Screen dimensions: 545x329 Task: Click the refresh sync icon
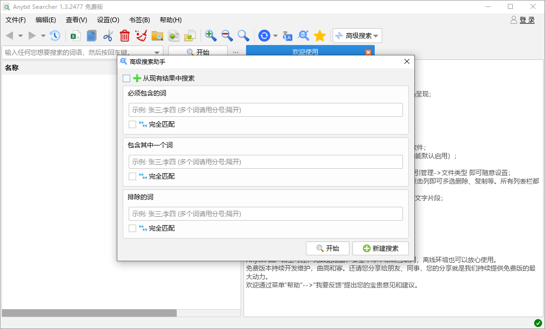pyautogui.click(x=264, y=36)
